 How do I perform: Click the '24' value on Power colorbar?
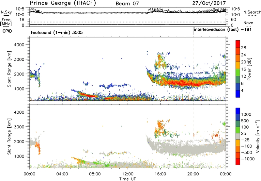click(243, 55)
